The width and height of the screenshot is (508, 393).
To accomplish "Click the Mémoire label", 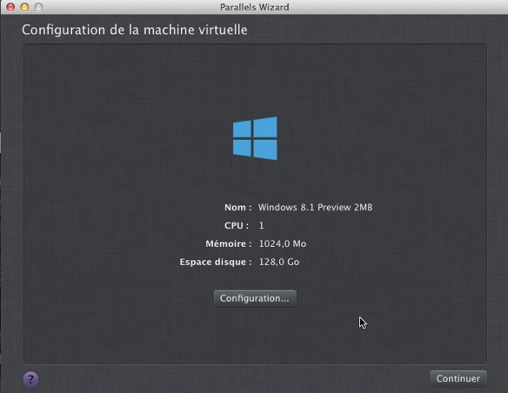I will point(229,243).
